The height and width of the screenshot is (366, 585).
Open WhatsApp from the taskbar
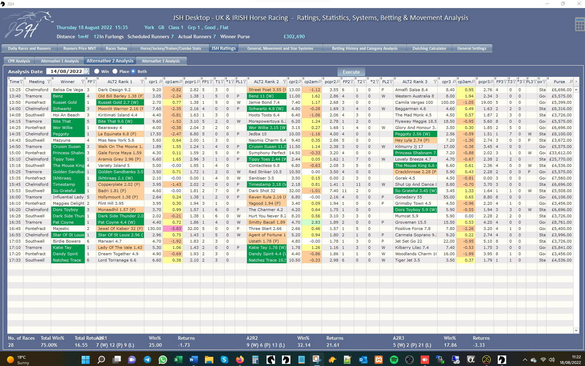point(163,359)
